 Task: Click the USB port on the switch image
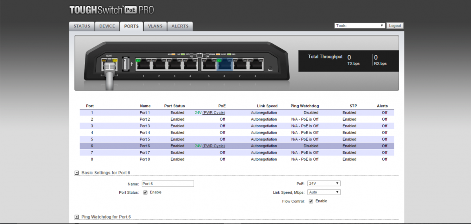tap(126, 64)
